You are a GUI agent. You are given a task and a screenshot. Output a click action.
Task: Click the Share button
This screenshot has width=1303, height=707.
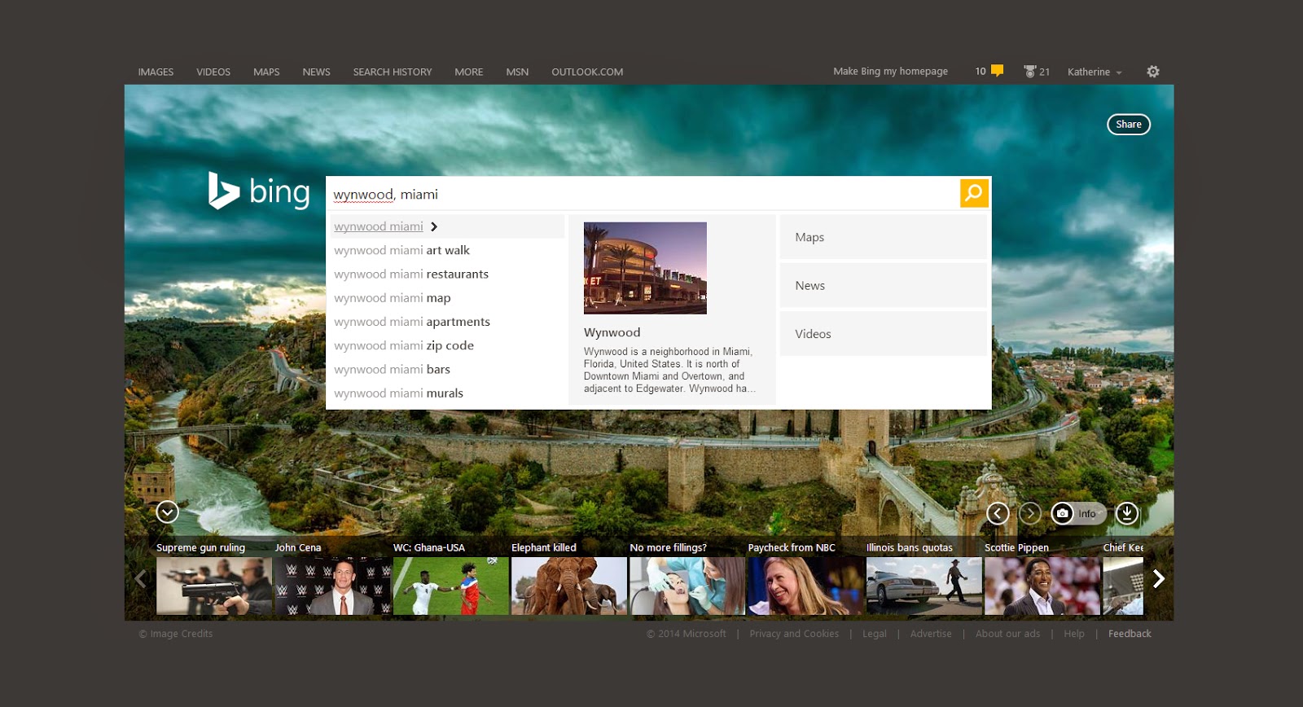(1129, 124)
